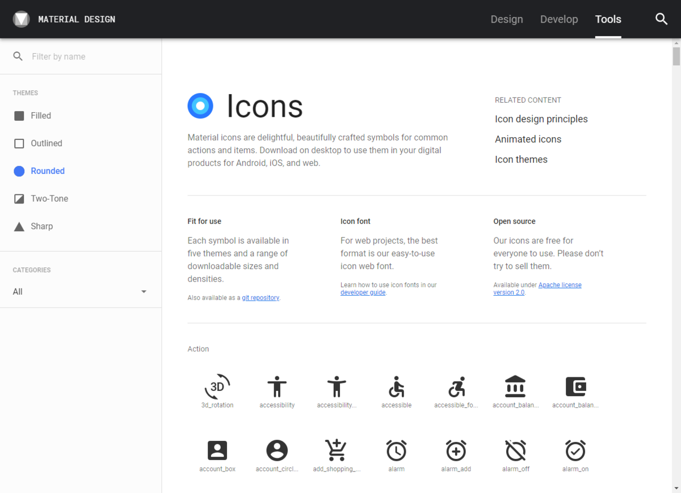The height and width of the screenshot is (493, 681).
Task: Open the All categories dropdown
Action: click(x=80, y=292)
